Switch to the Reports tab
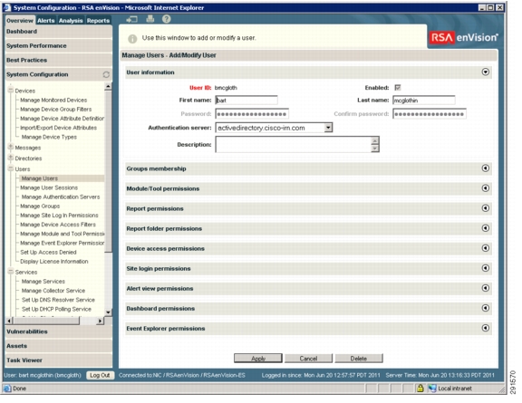 pyautogui.click(x=98, y=20)
